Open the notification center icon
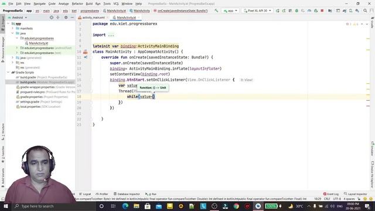 pyautogui.click(x=367, y=206)
